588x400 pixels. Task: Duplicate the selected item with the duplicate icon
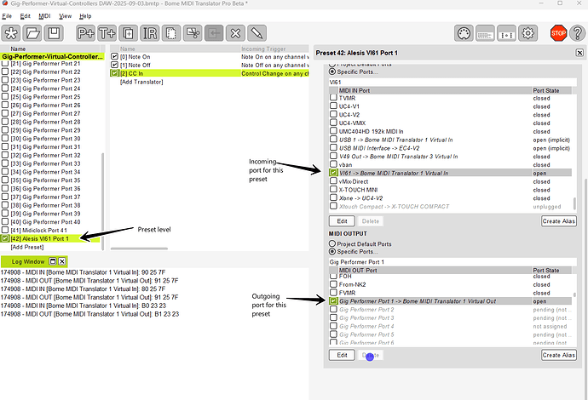click(128, 33)
